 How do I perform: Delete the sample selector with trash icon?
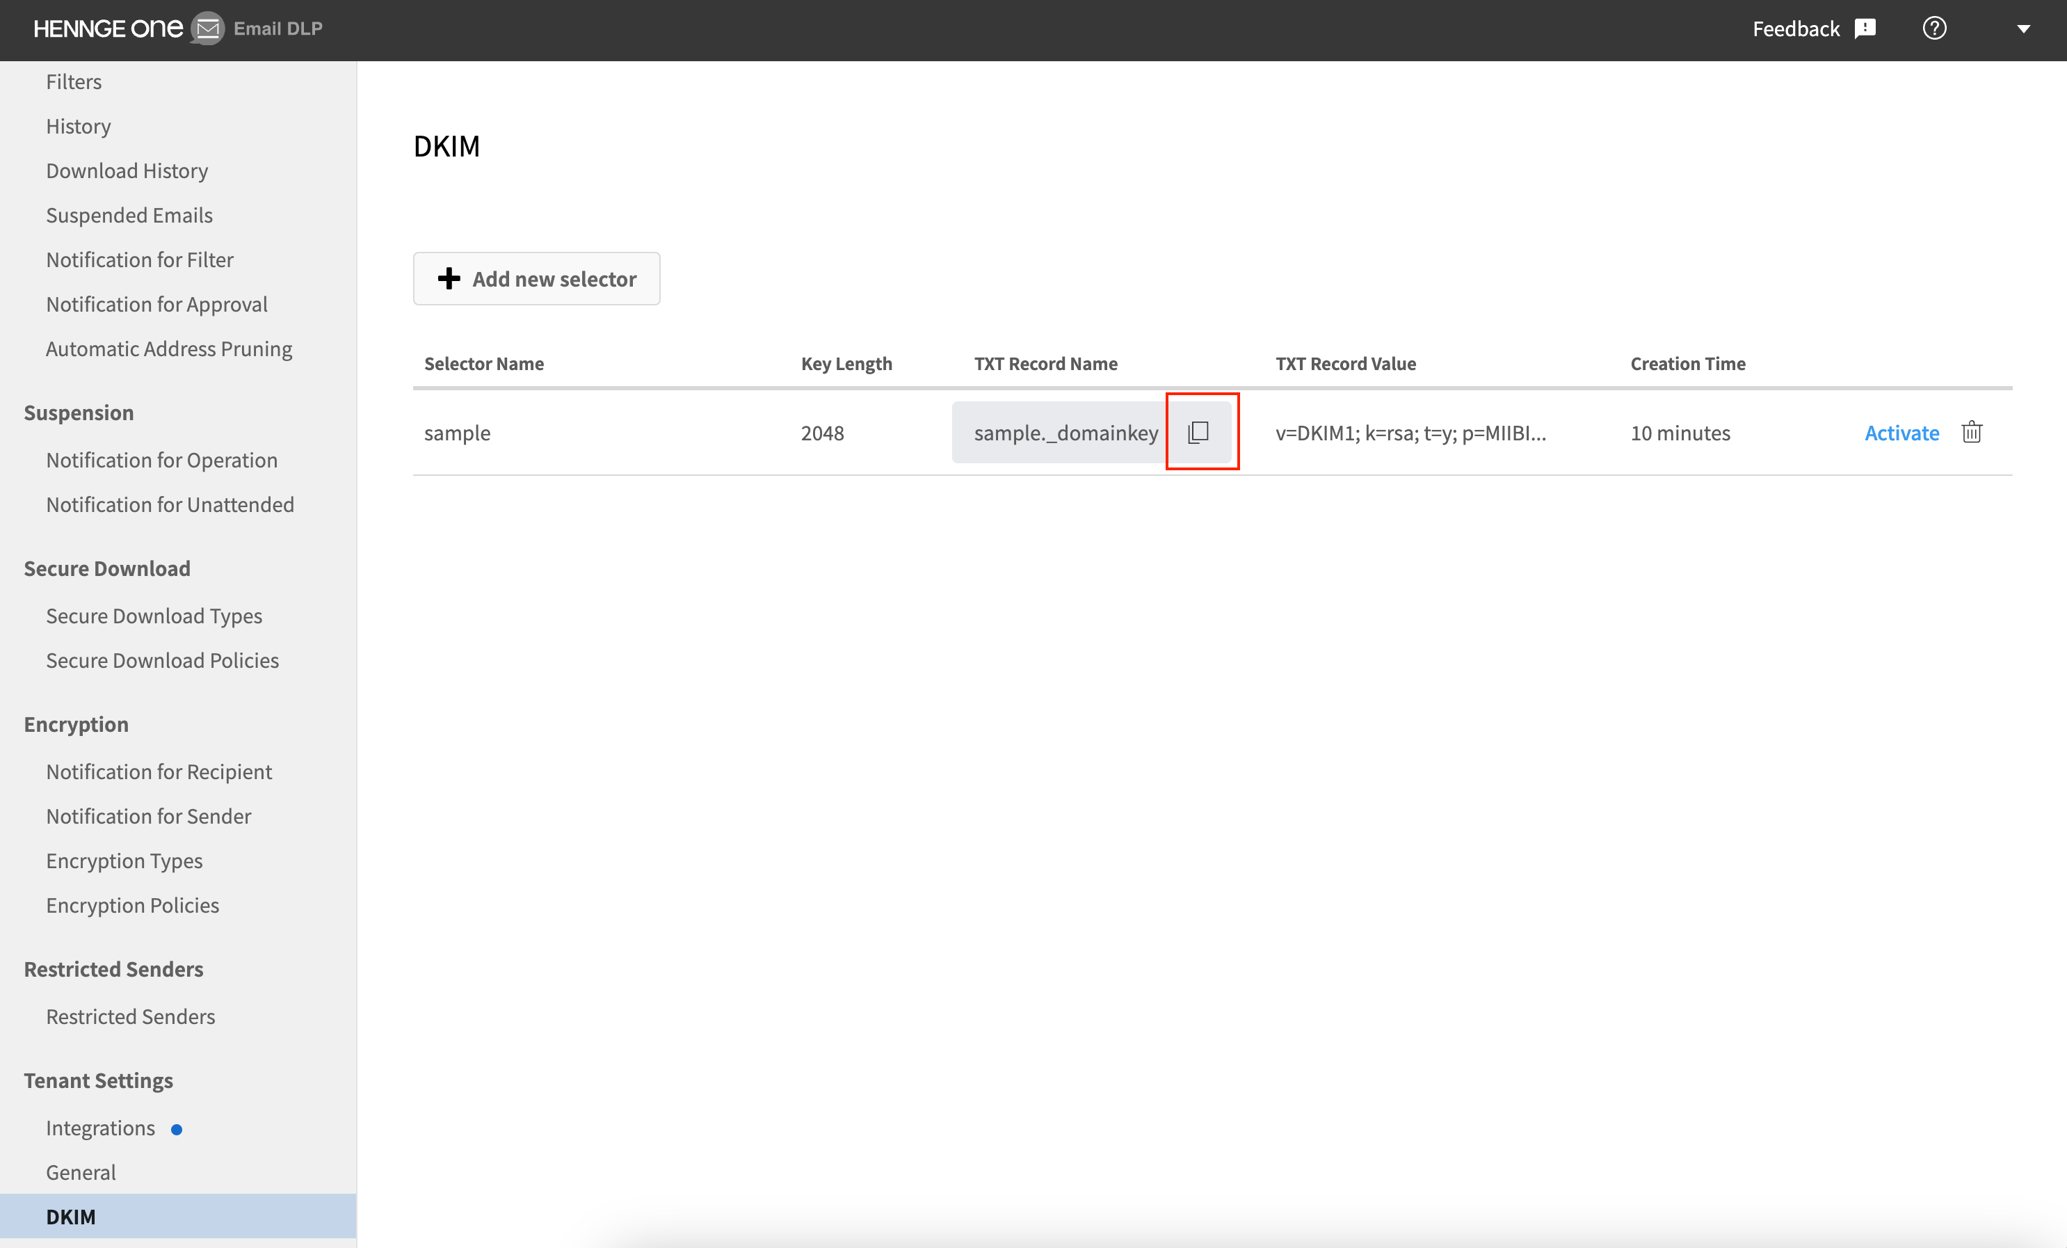(x=1971, y=431)
